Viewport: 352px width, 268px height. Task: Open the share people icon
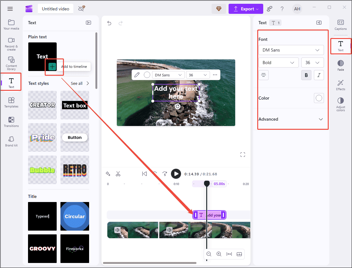click(x=270, y=9)
